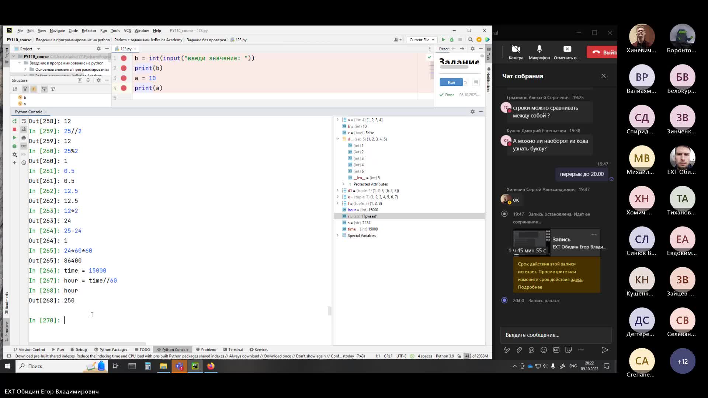Open the VCS menu
The height and width of the screenshot is (398, 708).
pyautogui.click(x=127, y=31)
